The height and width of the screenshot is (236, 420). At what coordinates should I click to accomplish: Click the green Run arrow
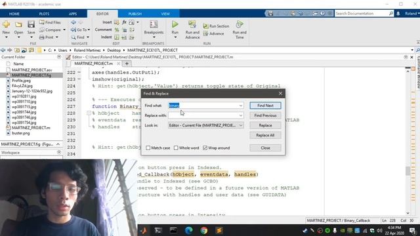pyautogui.click(x=175, y=24)
